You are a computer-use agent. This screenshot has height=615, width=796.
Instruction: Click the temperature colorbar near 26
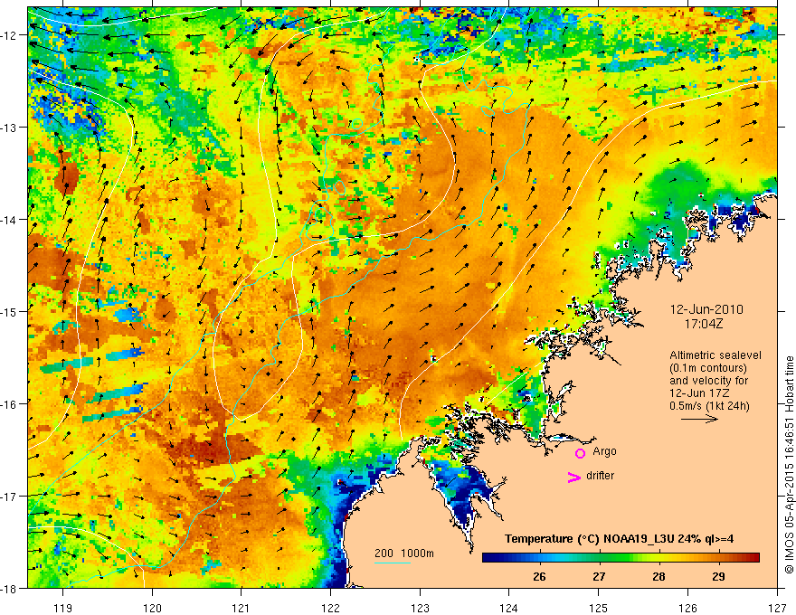pyautogui.click(x=539, y=558)
